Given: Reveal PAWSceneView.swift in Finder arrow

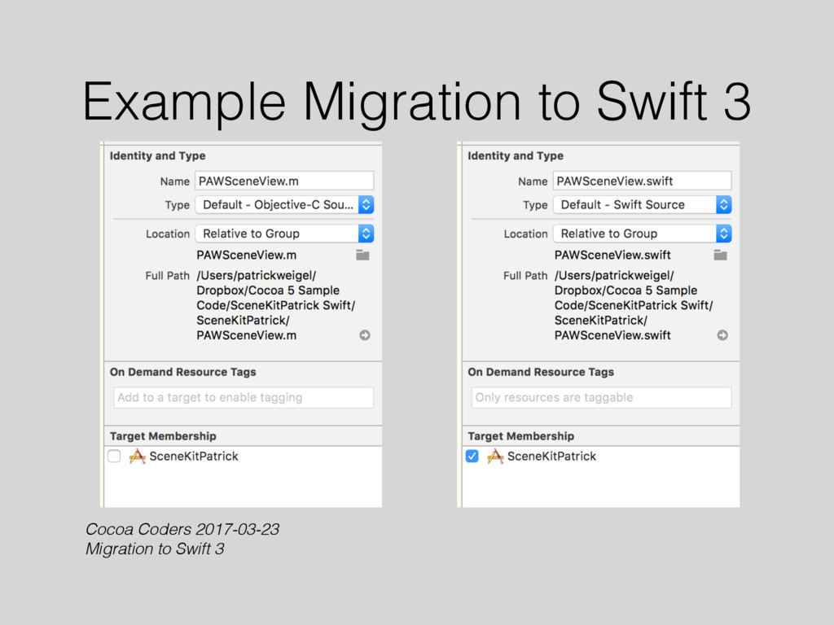Looking at the screenshot, I should click(723, 335).
